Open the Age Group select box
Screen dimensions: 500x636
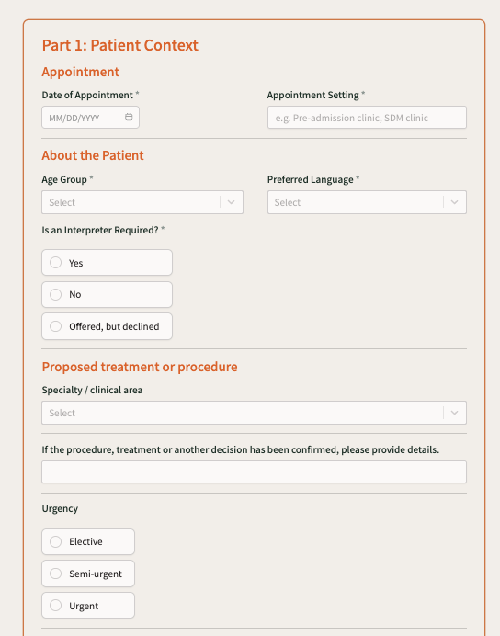[142, 202]
